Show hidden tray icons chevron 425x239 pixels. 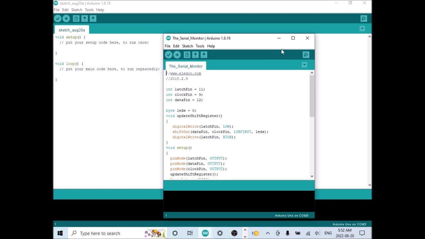pos(268,233)
